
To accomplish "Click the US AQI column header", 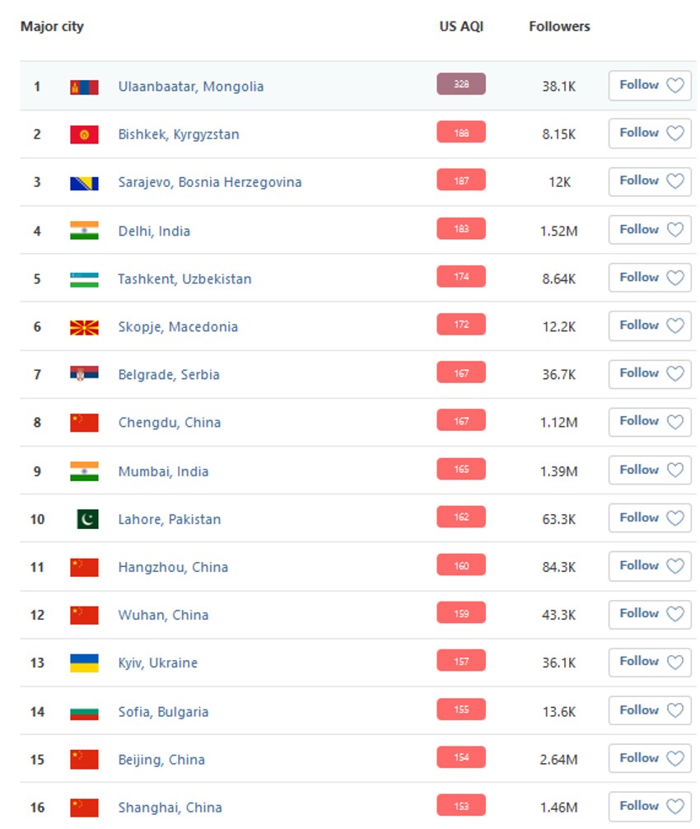I will (x=461, y=26).
